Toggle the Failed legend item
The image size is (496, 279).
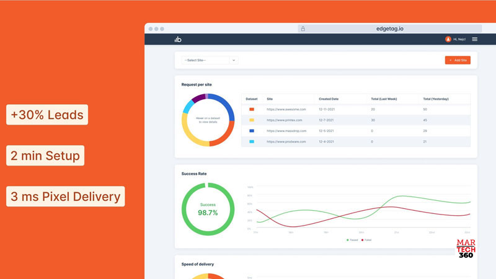pyautogui.click(x=366, y=240)
